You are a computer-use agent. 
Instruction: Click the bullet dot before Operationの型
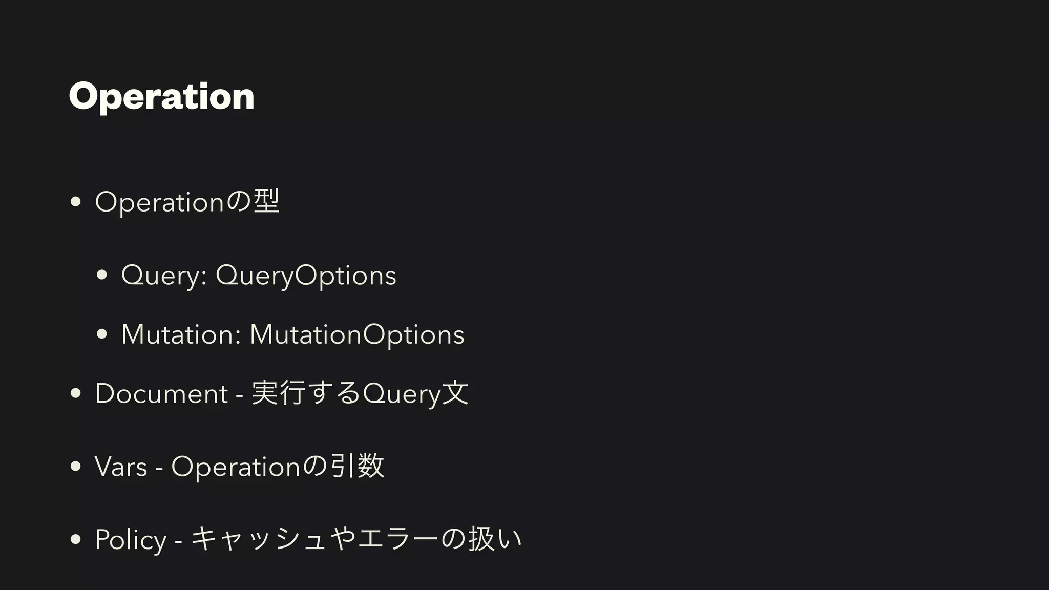tap(76, 202)
